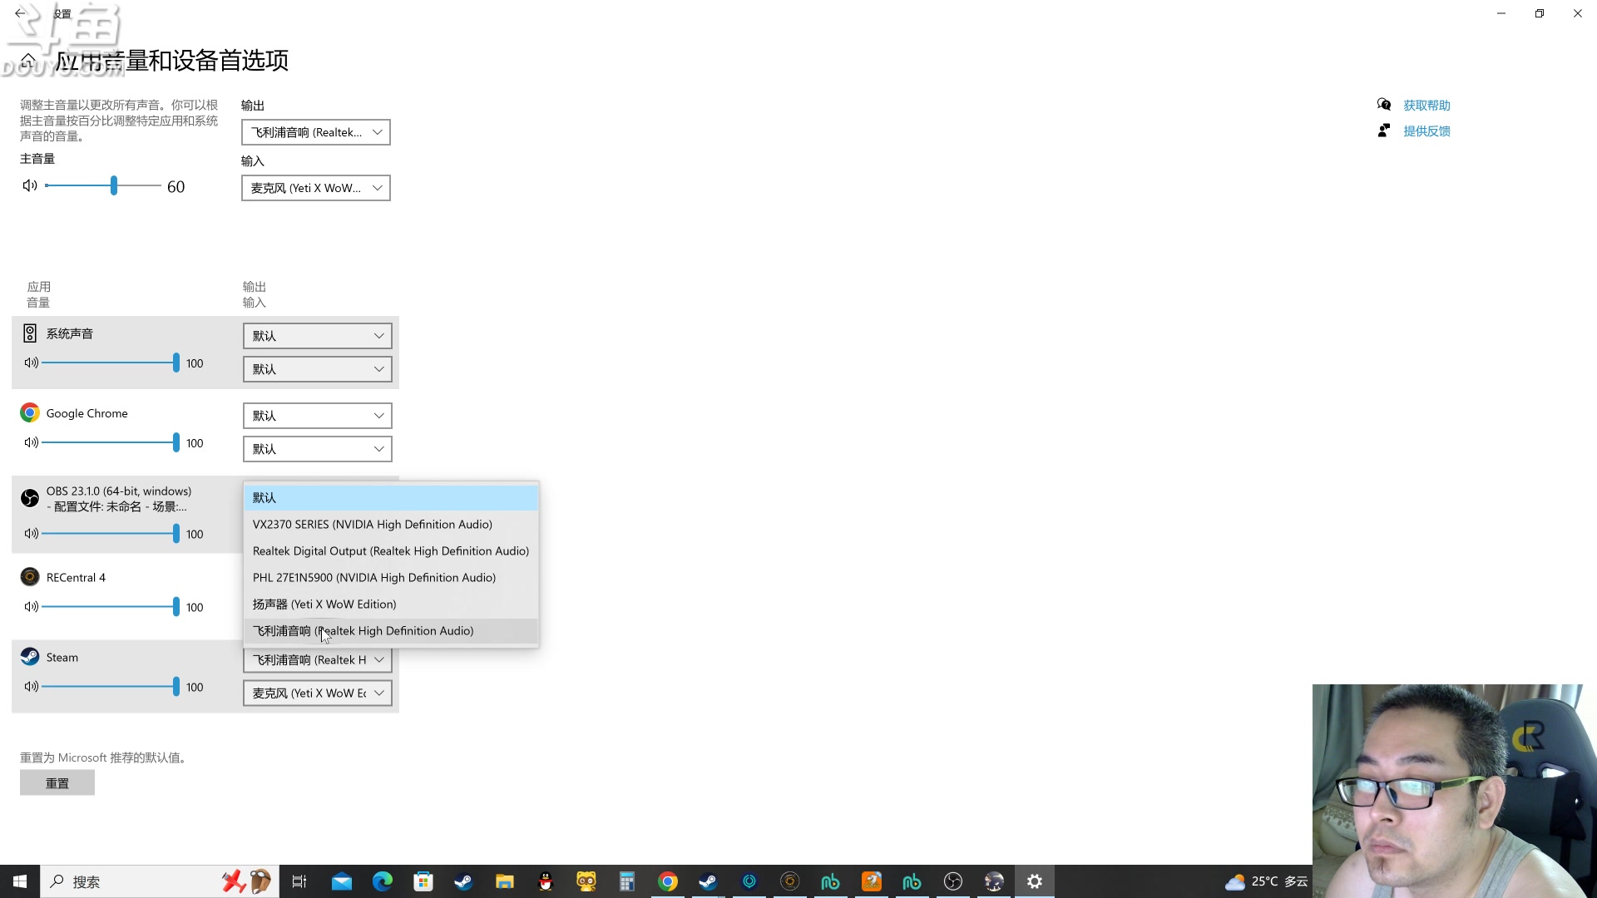Choose VX2370 SERIES (NVIDIA High Definition Audio)
1597x898 pixels.
[391, 525]
